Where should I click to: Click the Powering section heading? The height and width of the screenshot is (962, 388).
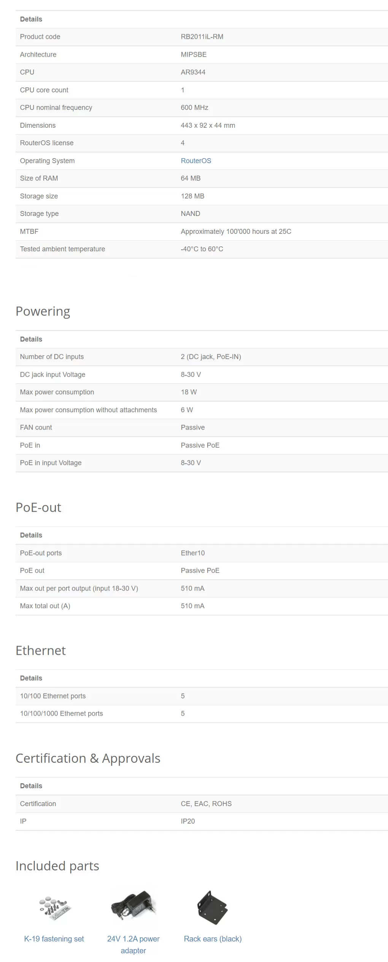point(43,311)
